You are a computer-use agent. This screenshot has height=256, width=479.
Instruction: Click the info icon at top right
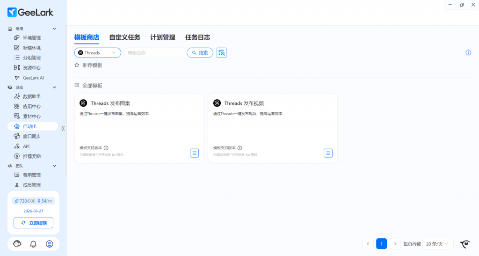[468, 52]
